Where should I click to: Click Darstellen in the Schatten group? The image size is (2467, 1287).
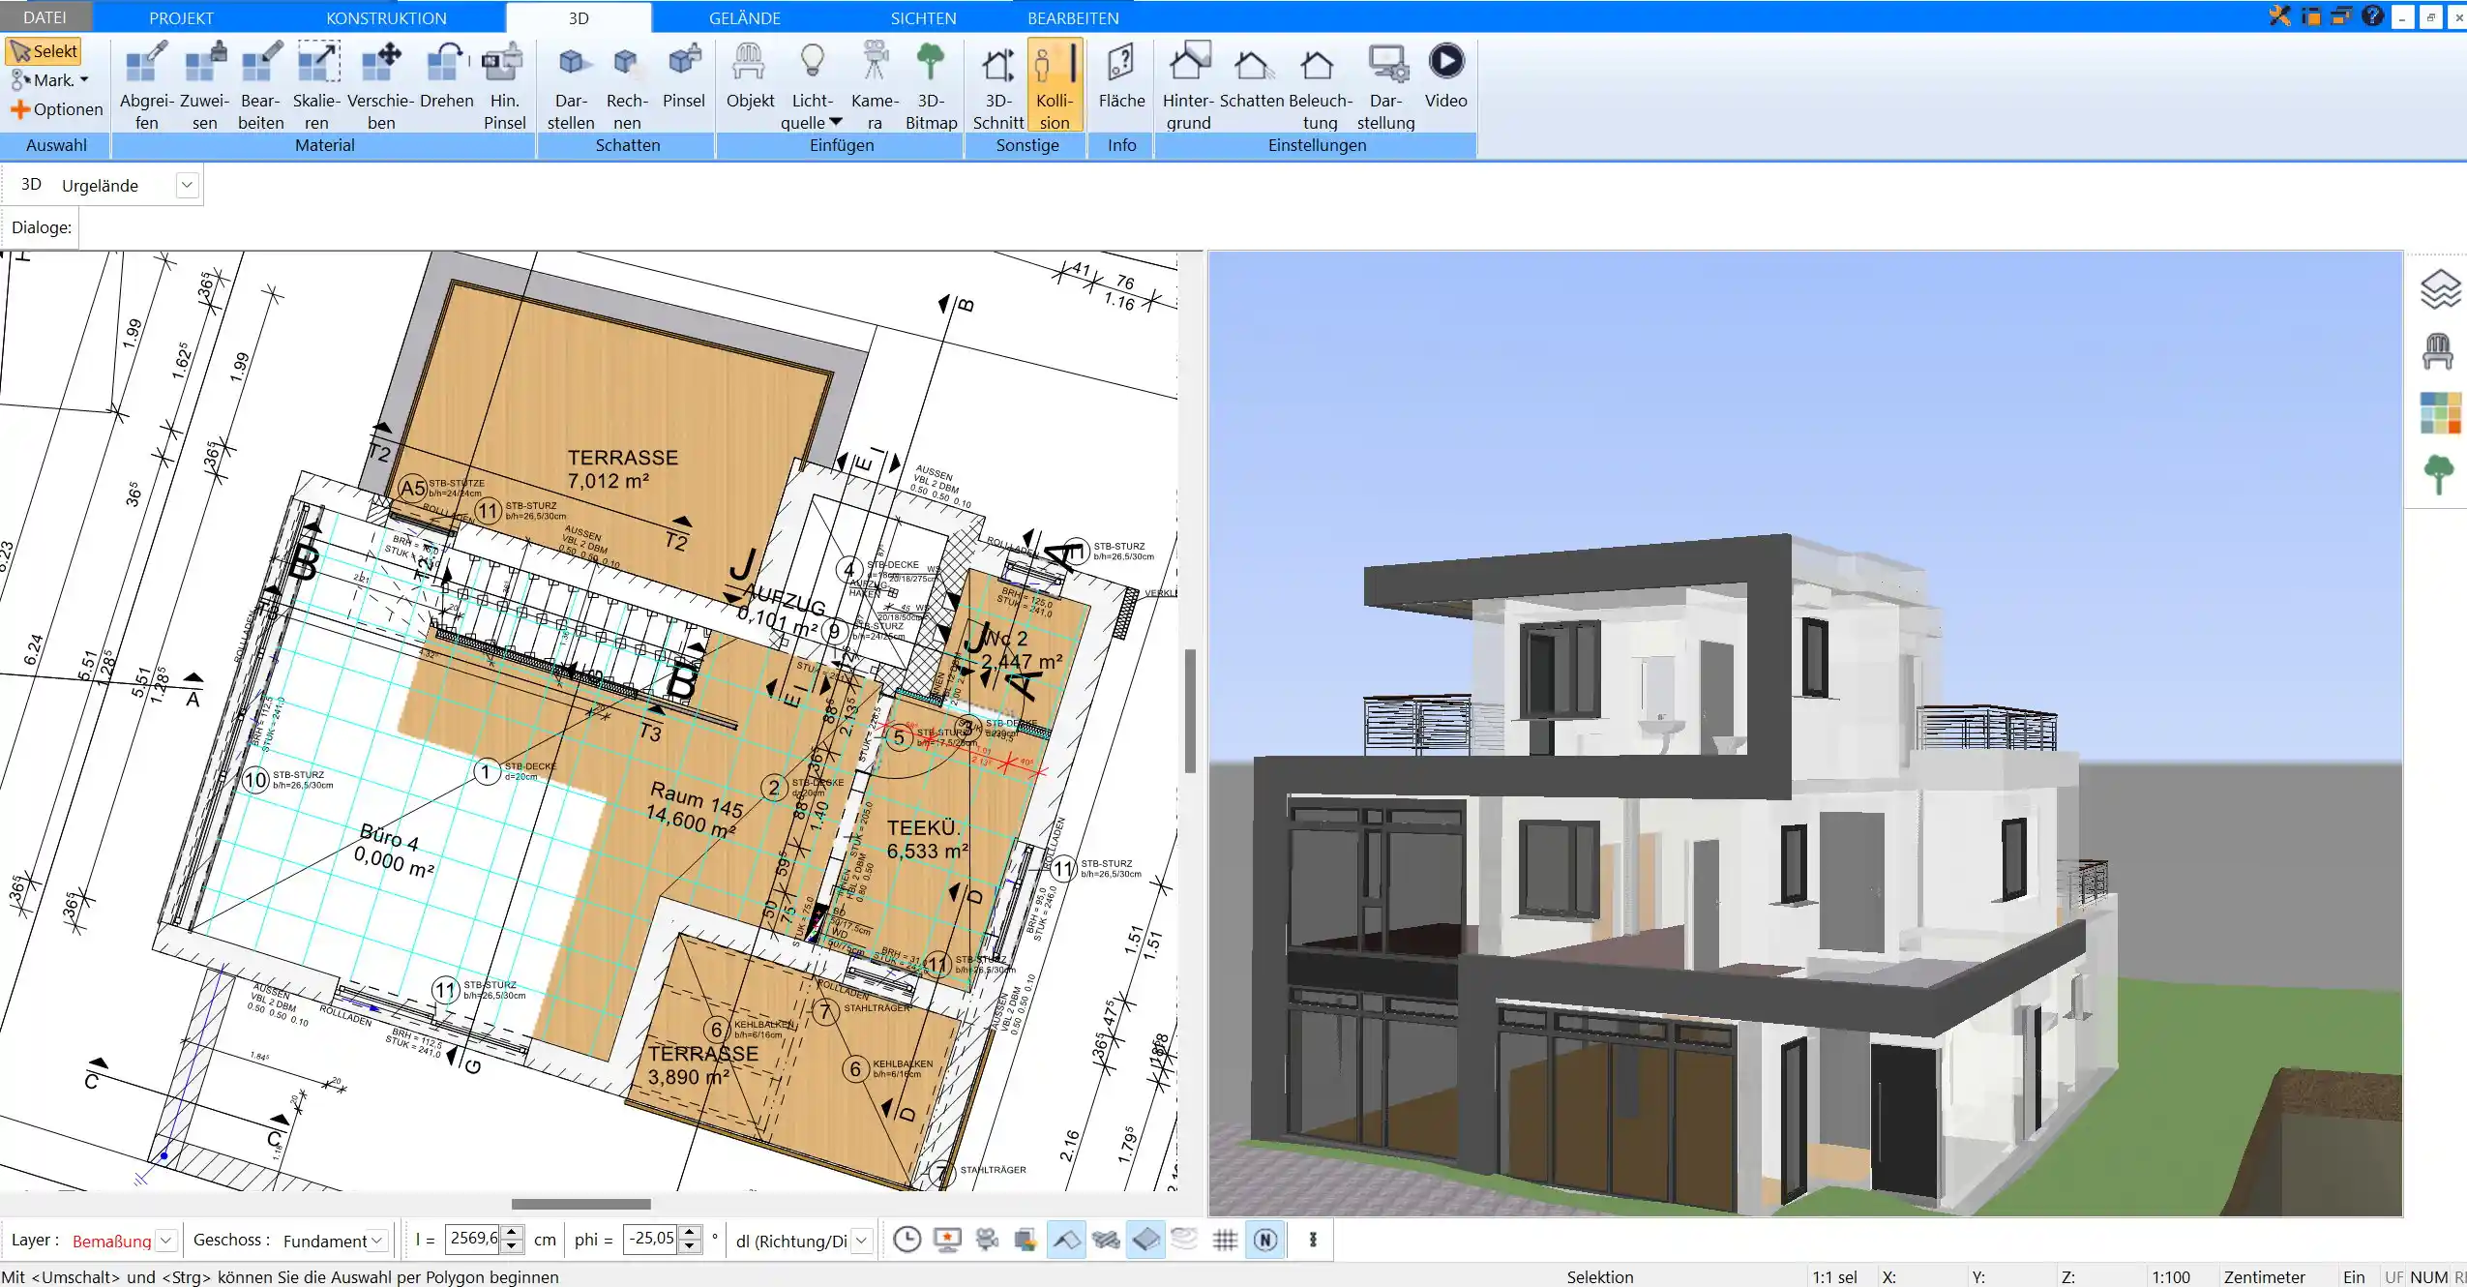pyautogui.click(x=571, y=85)
